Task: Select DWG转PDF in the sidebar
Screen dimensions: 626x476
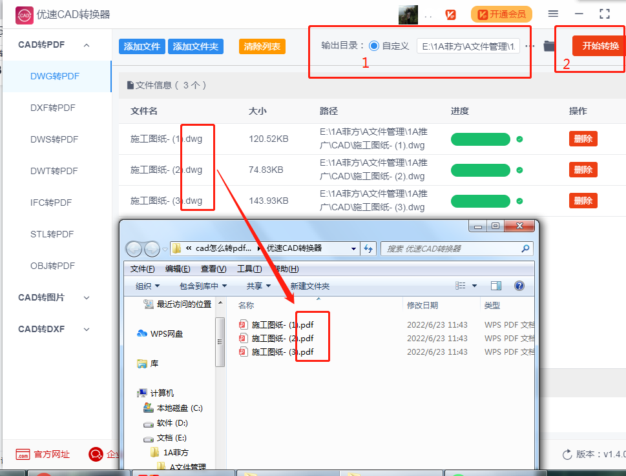Action: click(55, 76)
